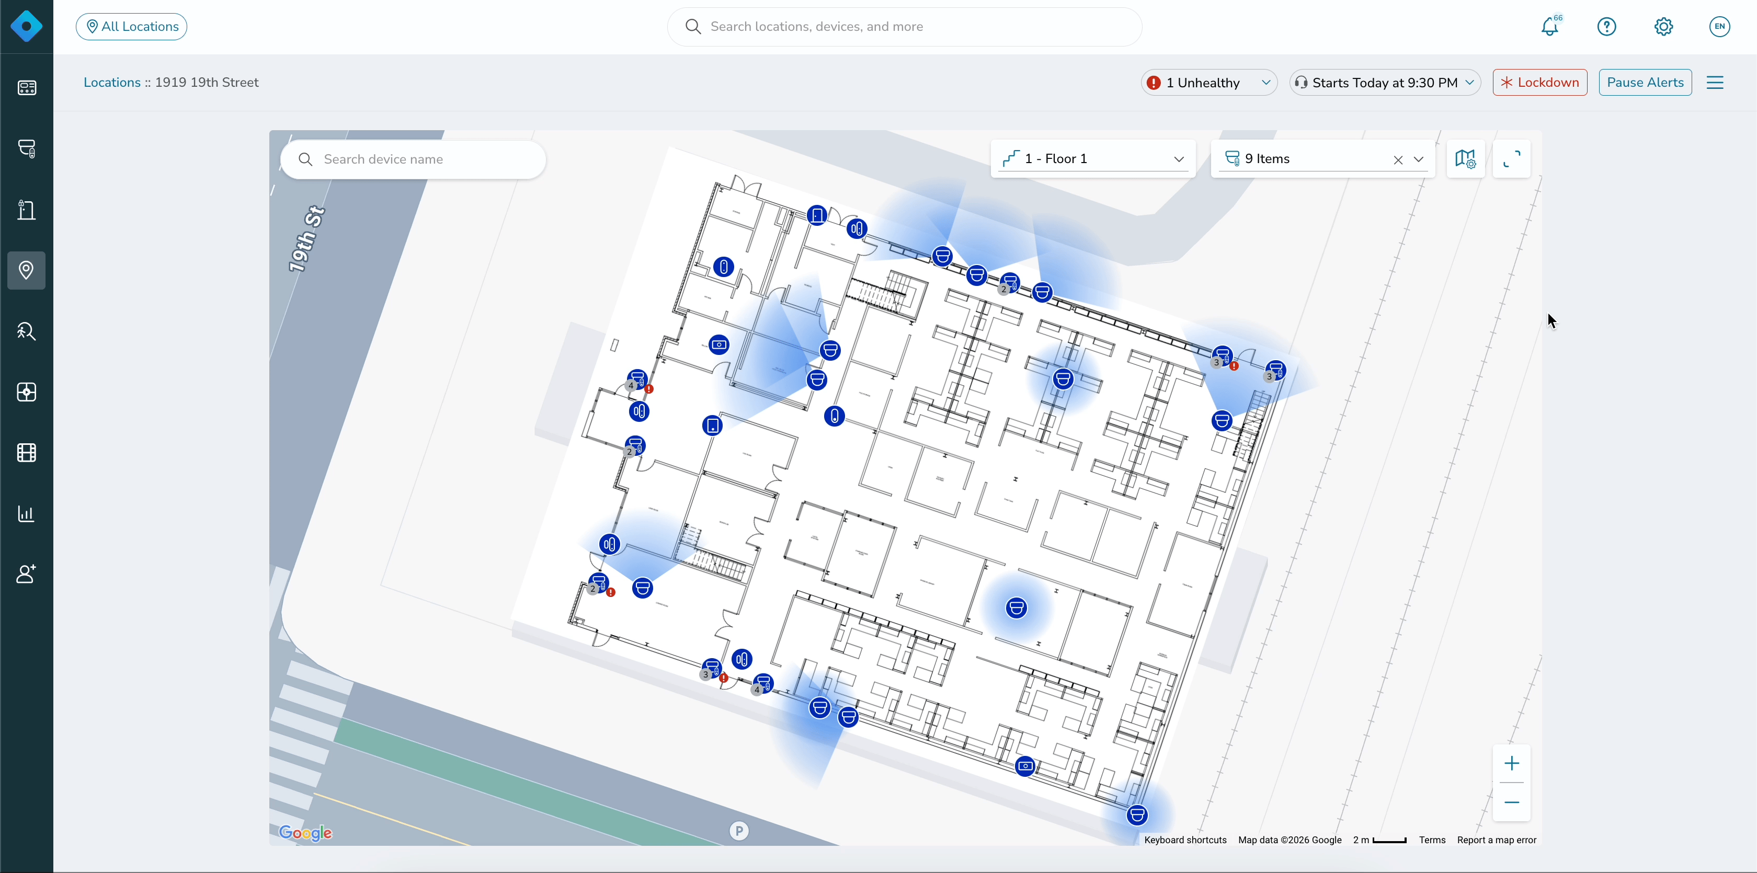This screenshot has height=873, width=1757.
Task: Open the 1 - Floor 1 selector
Action: 1093,159
